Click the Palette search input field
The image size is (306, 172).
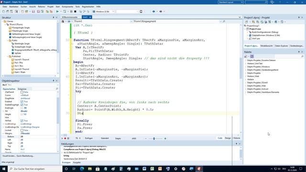[x=287, y=56]
